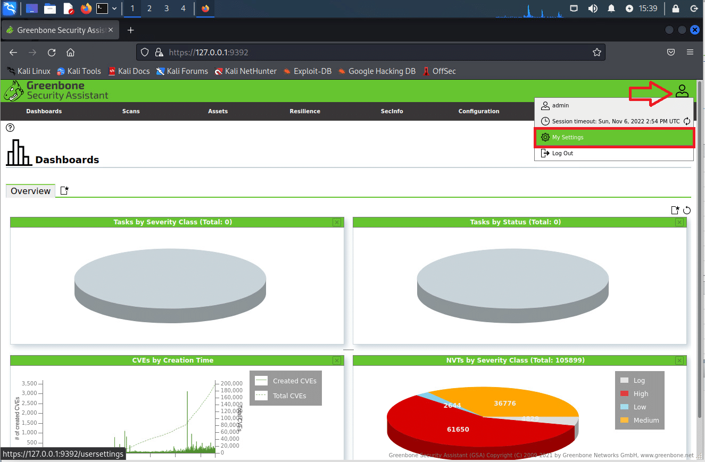Open the Resilience menu
705x462 pixels.
pos(305,111)
